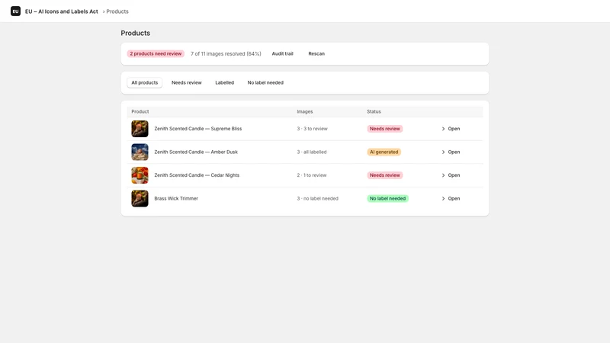Click the Rescan button
610x343 pixels.
point(316,53)
